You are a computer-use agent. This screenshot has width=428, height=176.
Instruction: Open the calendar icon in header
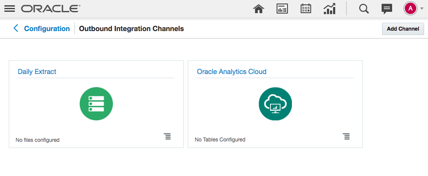coord(306,9)
